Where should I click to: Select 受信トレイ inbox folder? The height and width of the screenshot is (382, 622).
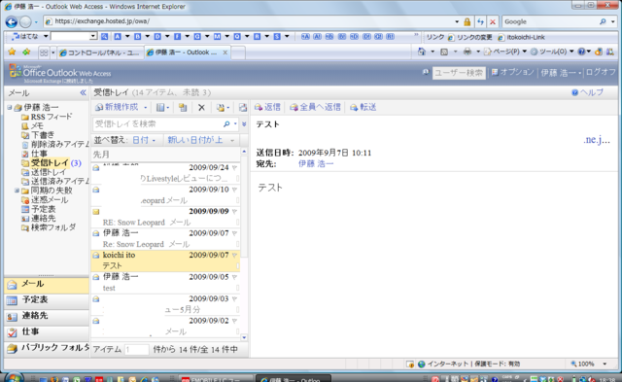point(50,163)
